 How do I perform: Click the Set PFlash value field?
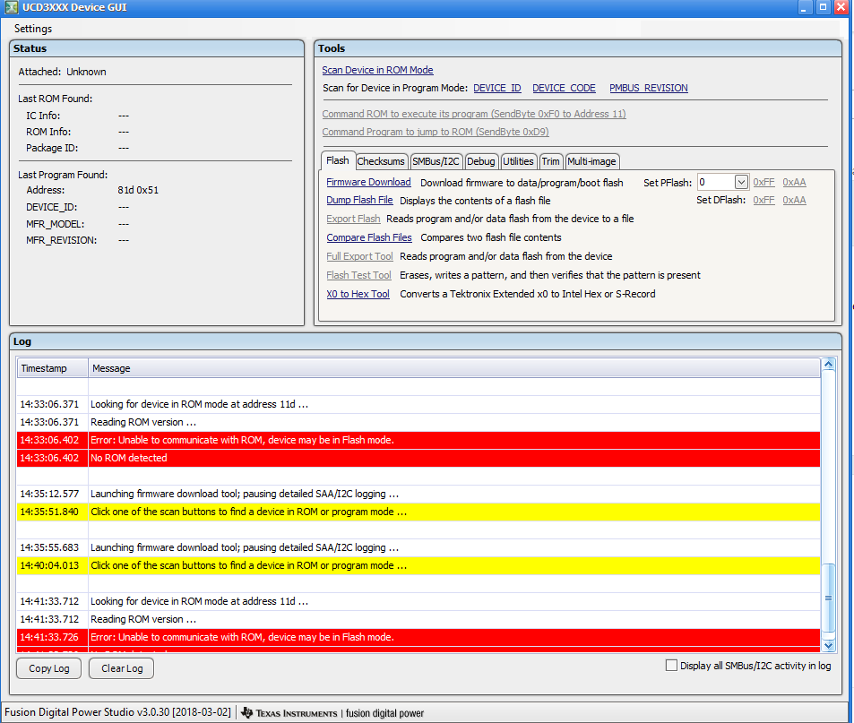click(x=716, y=183)
